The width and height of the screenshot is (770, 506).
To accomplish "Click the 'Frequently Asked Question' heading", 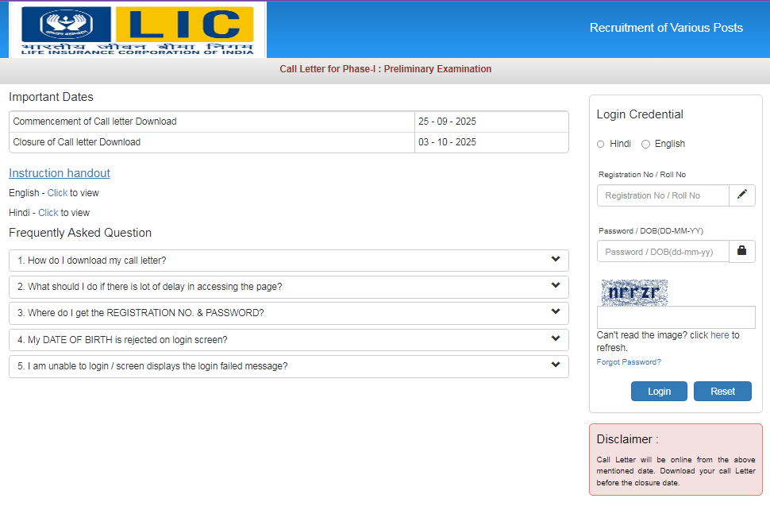I will pos(80,233).
